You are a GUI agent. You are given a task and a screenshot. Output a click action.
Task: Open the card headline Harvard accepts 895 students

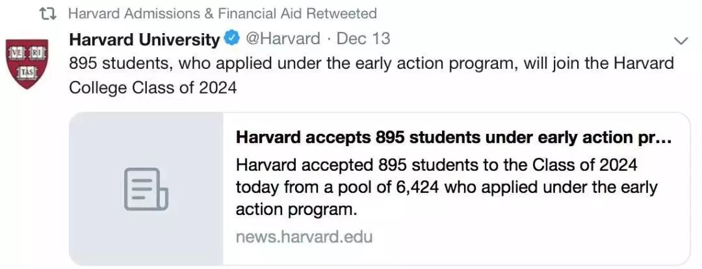pos(454,138)
